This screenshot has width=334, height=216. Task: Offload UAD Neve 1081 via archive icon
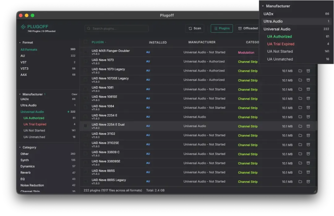[308, 89]
